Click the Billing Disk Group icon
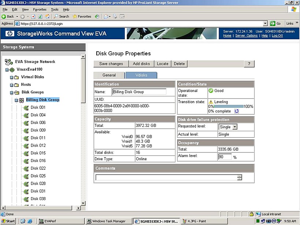300x225 pixels. (x=21, y=100)
